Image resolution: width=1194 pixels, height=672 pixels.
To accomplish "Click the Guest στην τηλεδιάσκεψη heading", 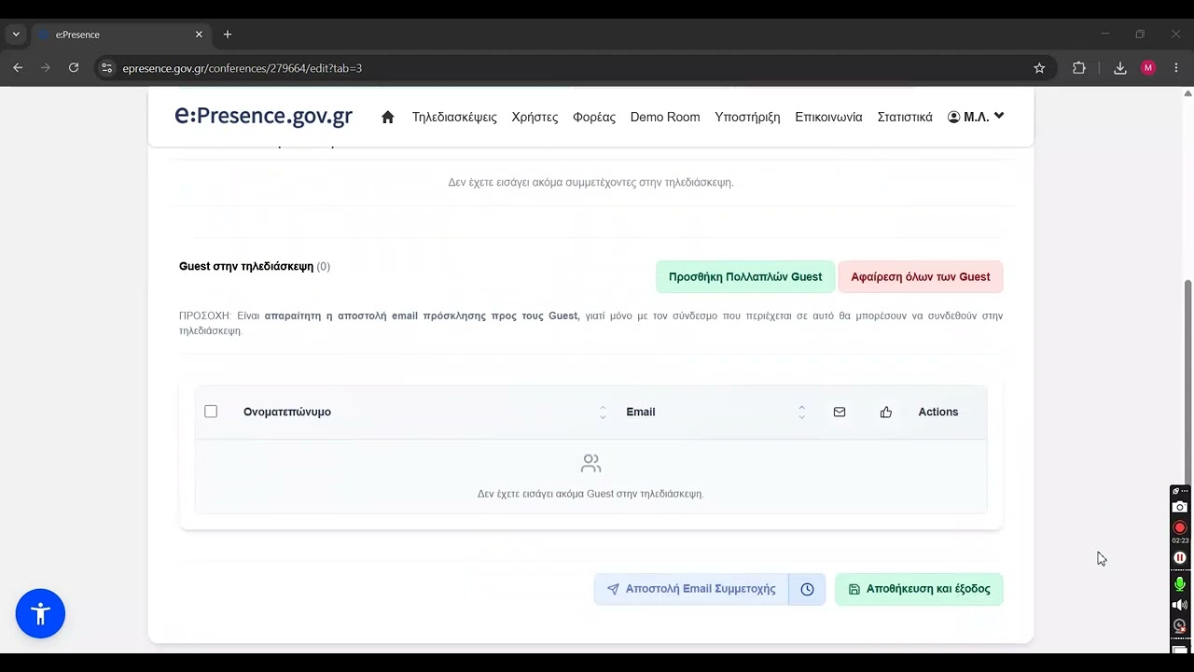I will coord(246,266).
